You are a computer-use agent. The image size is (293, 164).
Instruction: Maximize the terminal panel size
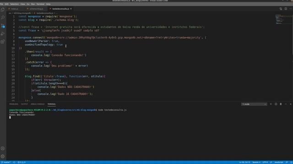[x=286, y=104]
